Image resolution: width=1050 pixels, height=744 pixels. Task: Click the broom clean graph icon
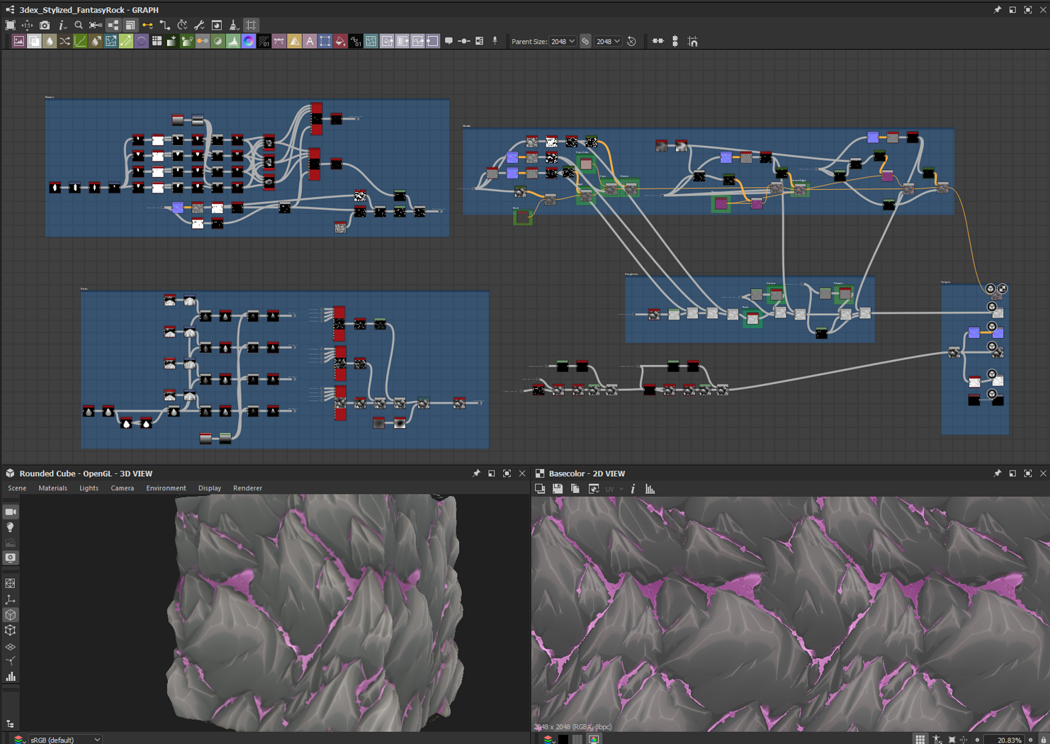234,26
